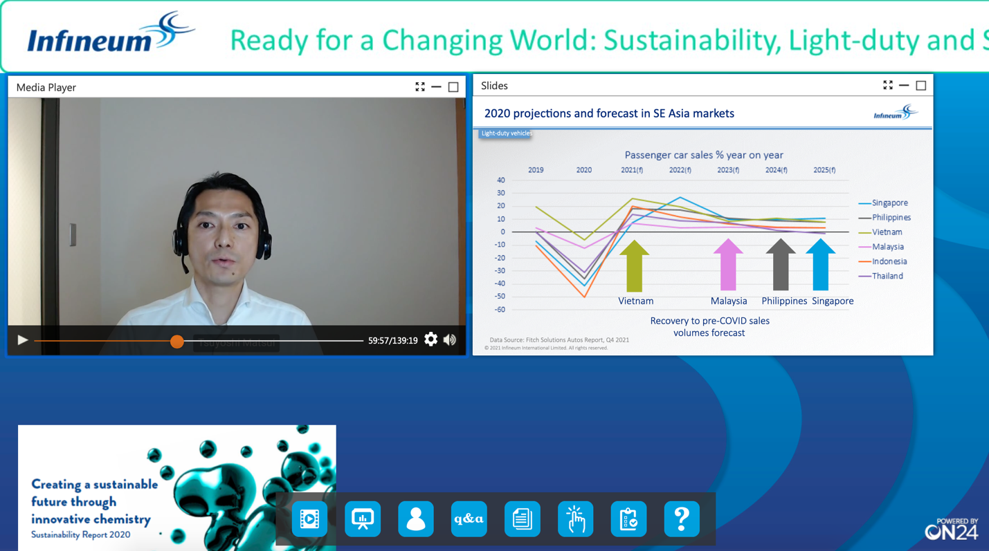Open the Slides widget from the dock
This screenshot has width=989, height=551.
[363, 519]
